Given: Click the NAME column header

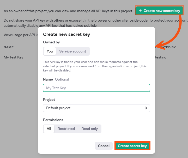Looking at the screenshot, I should coord(9,47).
